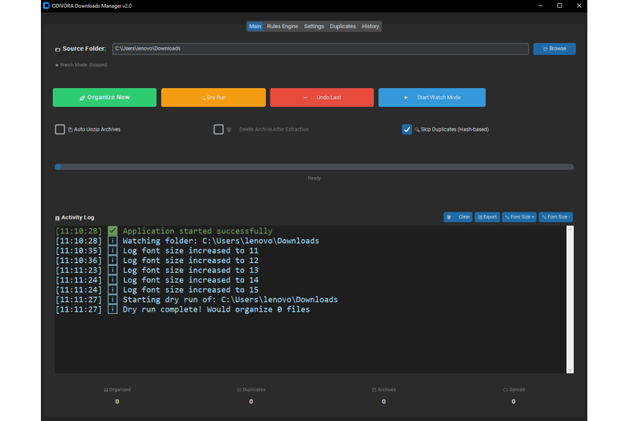629x421 pixels.
Task: Increase log font with Font Size +
Action: (x=520, y=217)
